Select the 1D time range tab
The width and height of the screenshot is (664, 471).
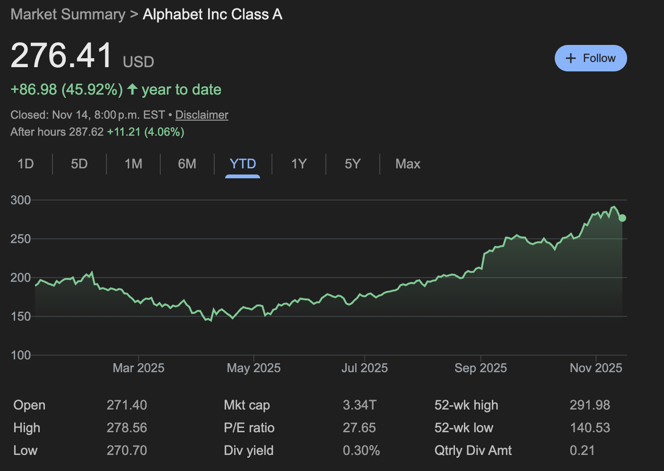(x=26, y=164)
